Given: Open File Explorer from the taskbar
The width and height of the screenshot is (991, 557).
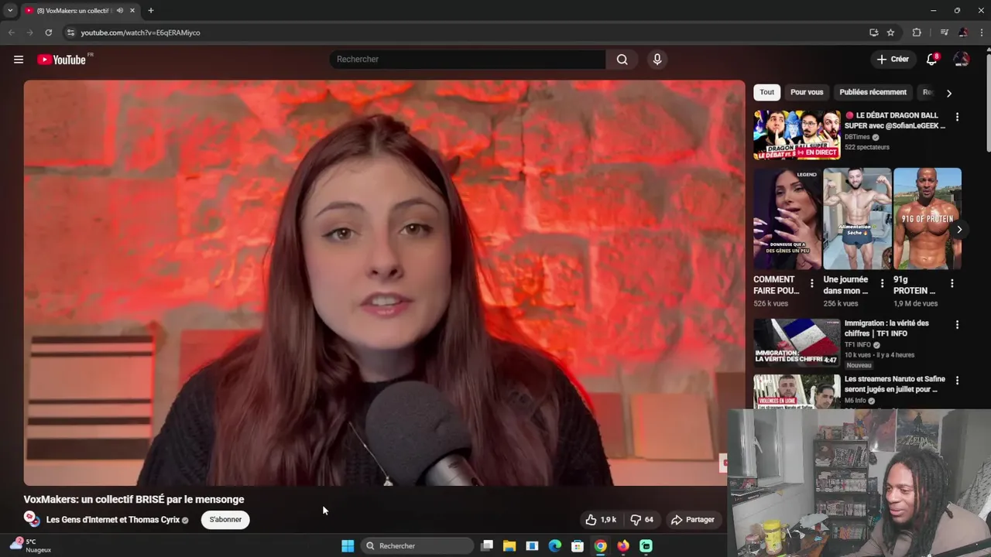Looking at the screenshot, I should 509,546.
